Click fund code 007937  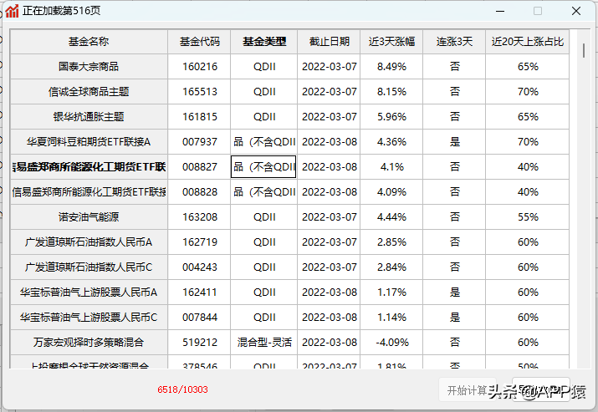pyautogui.click(x=199, y=142)
